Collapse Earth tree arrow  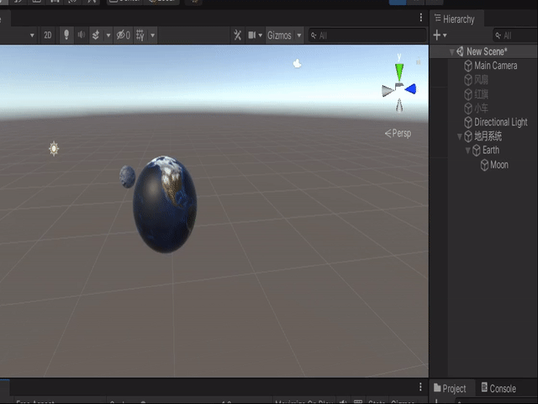click(467, 151)
